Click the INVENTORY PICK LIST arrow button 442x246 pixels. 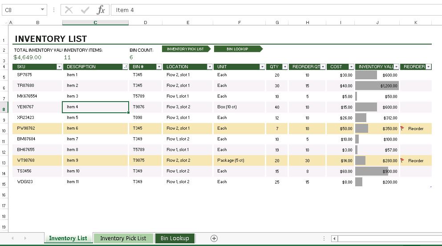point(186,49)
